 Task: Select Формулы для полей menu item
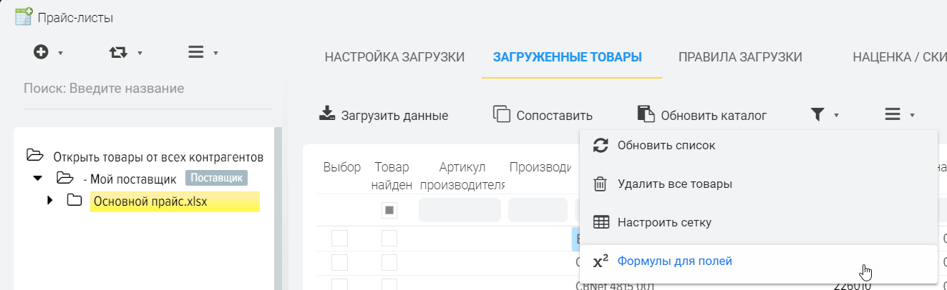(674, 261)
